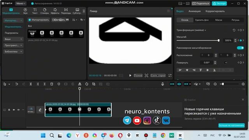Delete the selected clip with trash icon
This screenshot has height=140, width=249.
52,84
